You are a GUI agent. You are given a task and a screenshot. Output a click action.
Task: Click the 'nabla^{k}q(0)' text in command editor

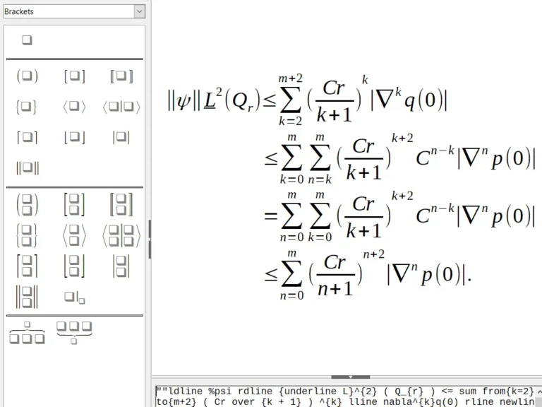point(416,402)
